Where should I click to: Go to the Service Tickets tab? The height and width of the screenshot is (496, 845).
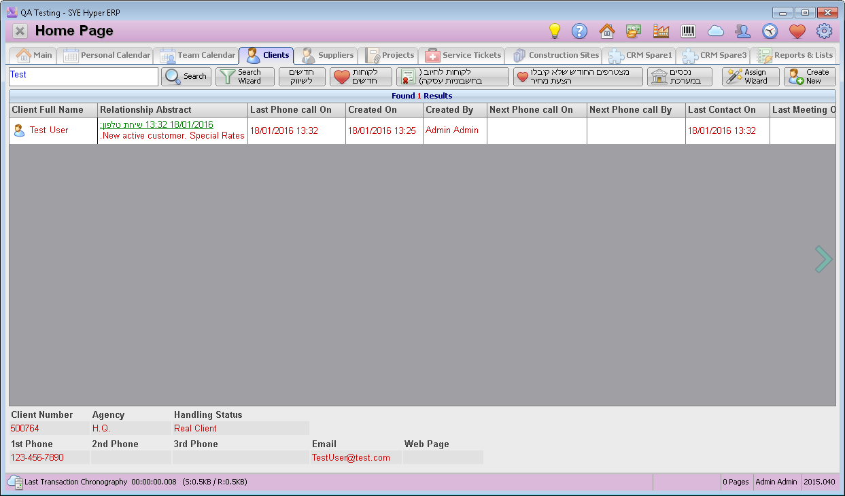coord(463,55)
